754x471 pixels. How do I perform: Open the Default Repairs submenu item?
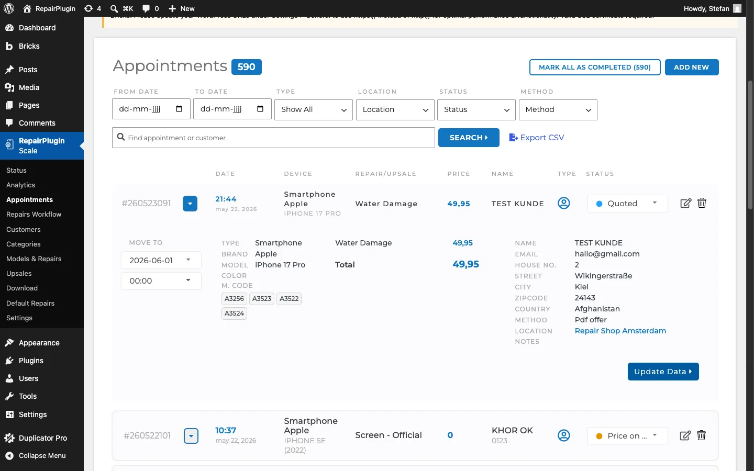30,304
